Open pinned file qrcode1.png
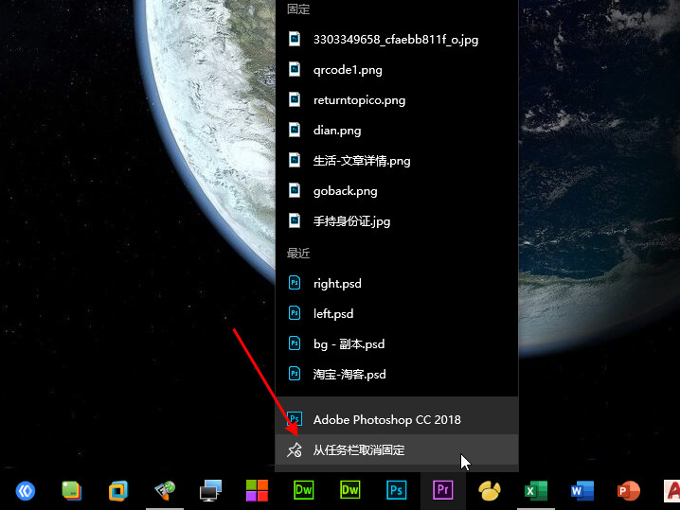This screenshot has width=680, height=510. [x=348, y=70]
